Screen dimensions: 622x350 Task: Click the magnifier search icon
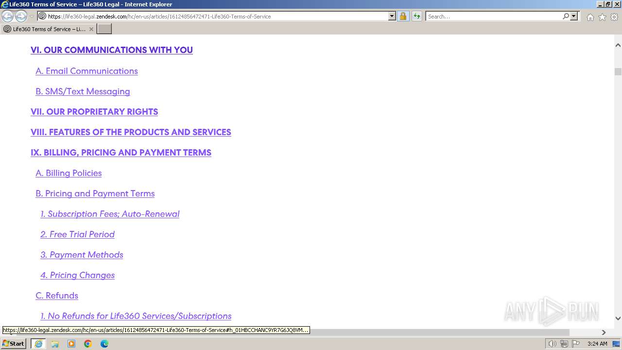point(566,16)
